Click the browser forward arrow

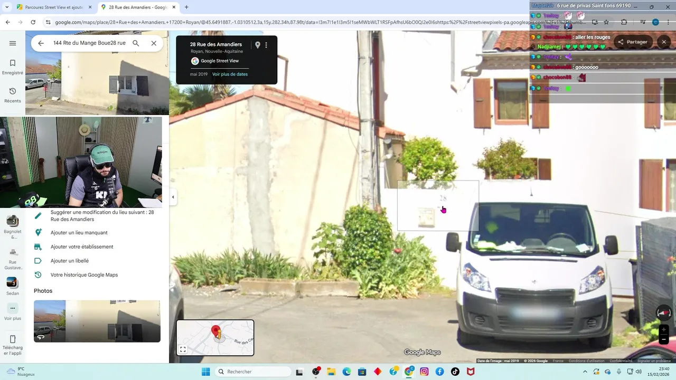pyautogui.click(x=20, y=22)
